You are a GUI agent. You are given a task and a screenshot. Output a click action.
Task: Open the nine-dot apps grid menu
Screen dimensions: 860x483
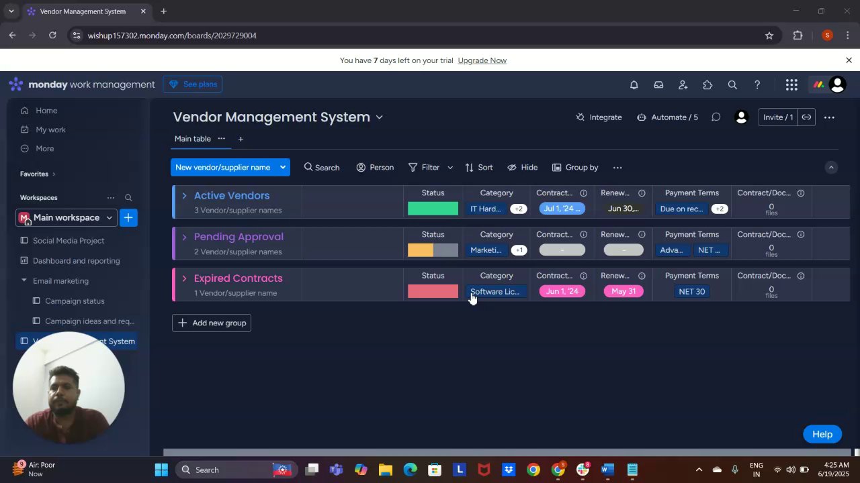791,85
